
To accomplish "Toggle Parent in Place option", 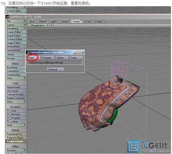I will click(16, 138).
